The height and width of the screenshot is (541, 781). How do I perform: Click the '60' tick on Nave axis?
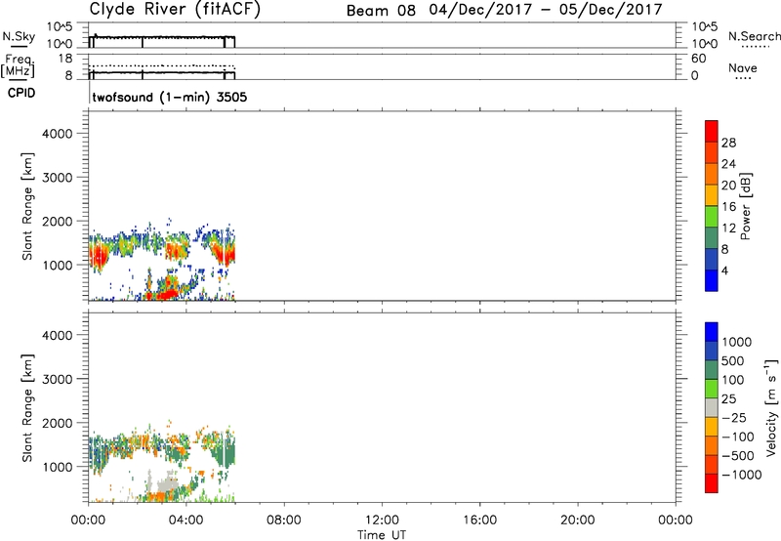(698, 59)
